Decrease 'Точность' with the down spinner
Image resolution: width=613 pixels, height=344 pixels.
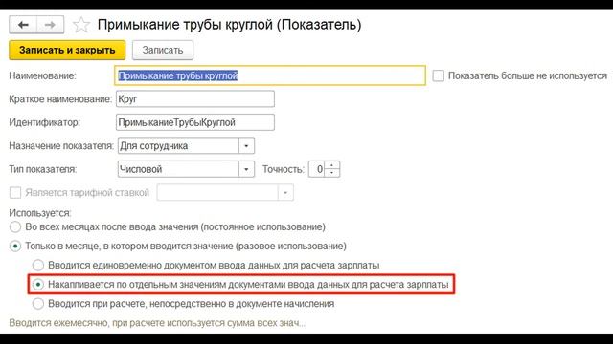tap(332, 173)
